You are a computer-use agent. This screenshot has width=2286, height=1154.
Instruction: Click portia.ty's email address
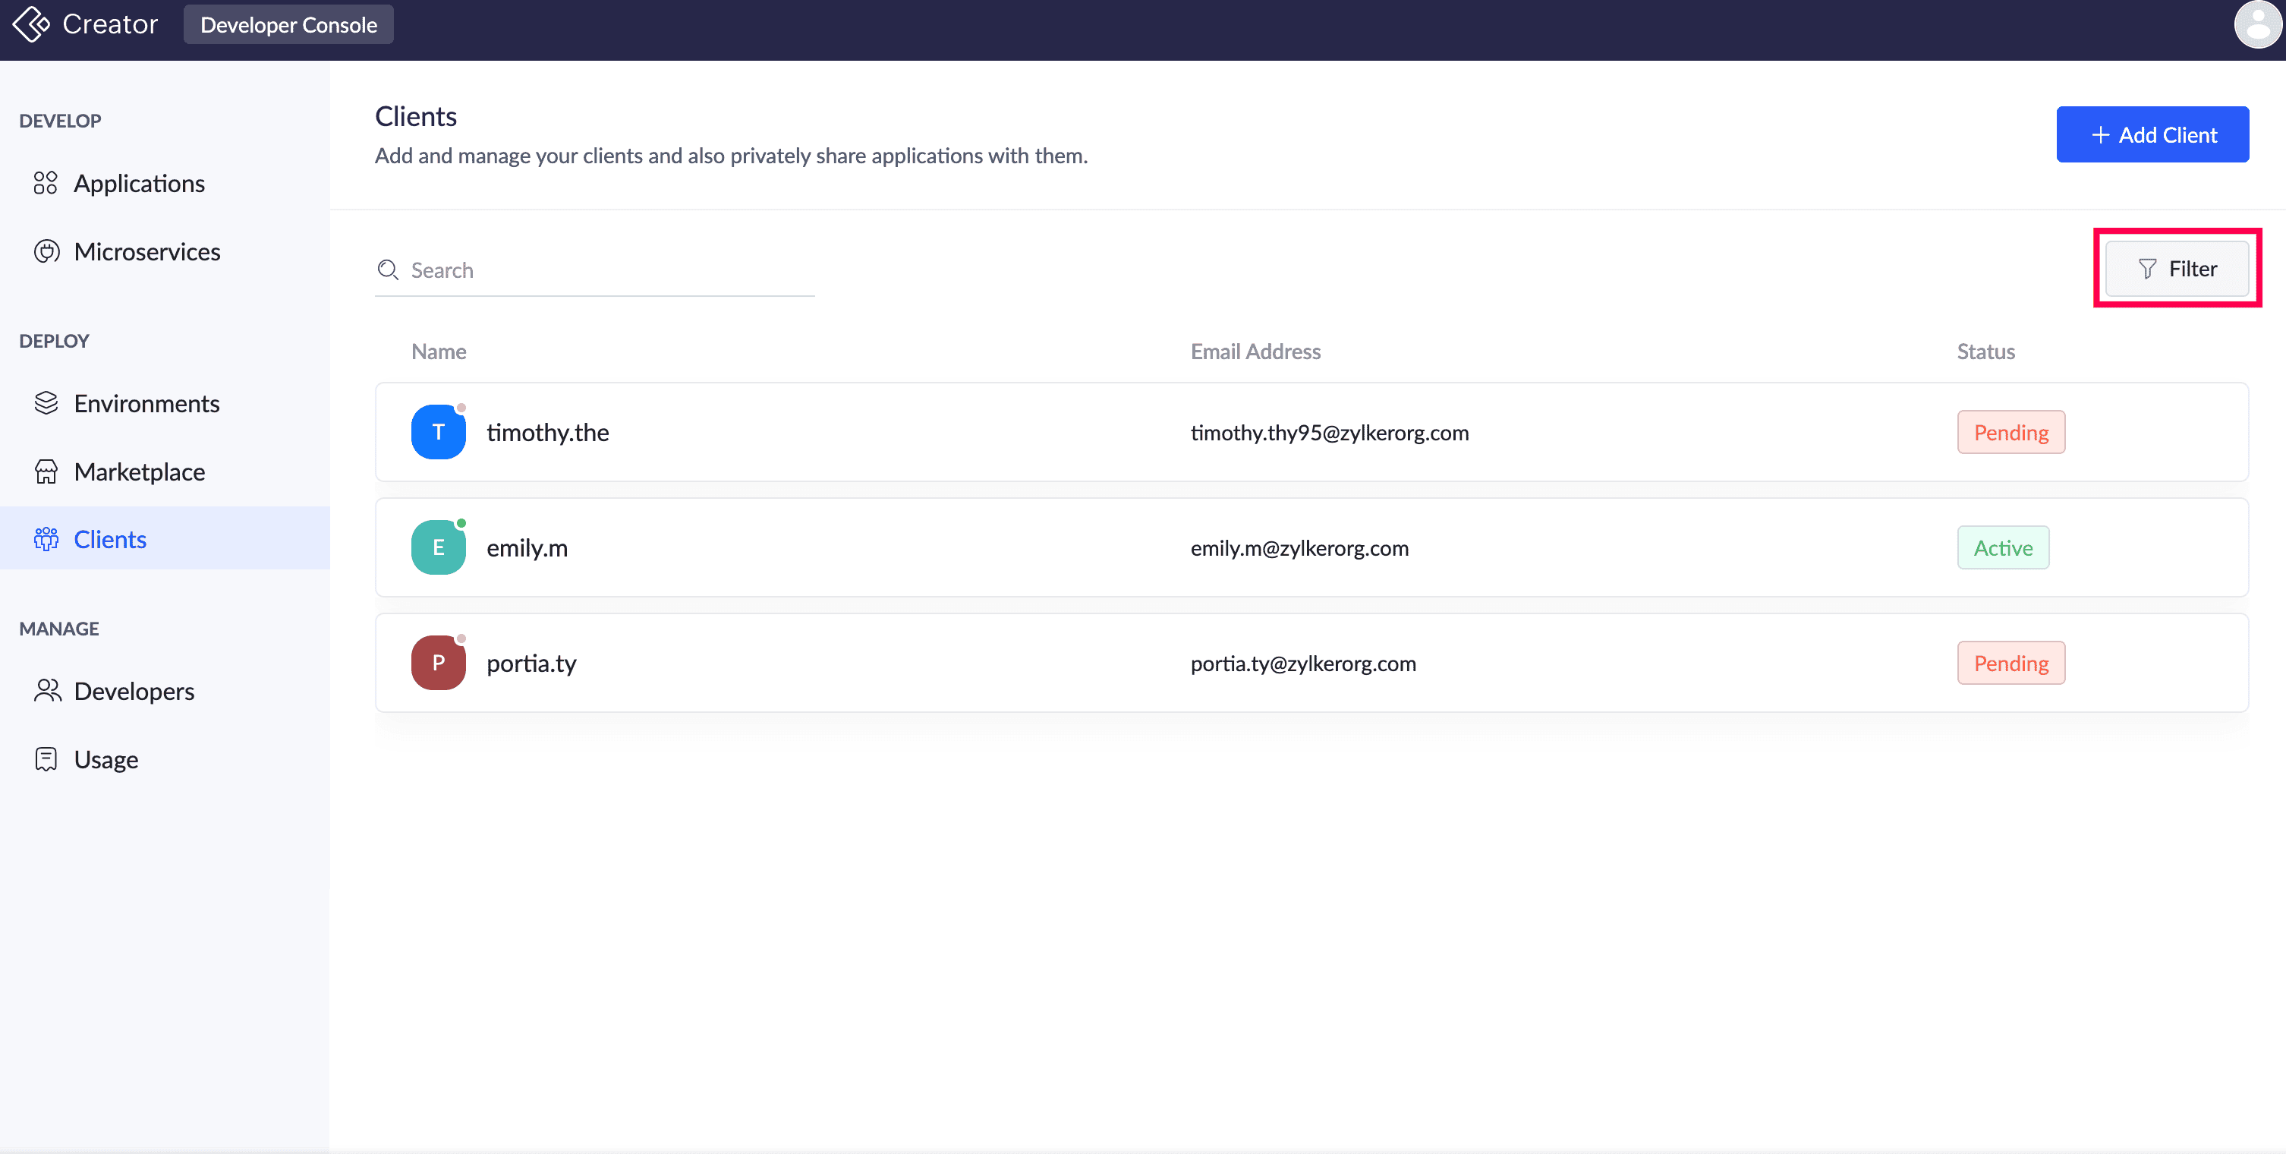tap(1302, 663)
